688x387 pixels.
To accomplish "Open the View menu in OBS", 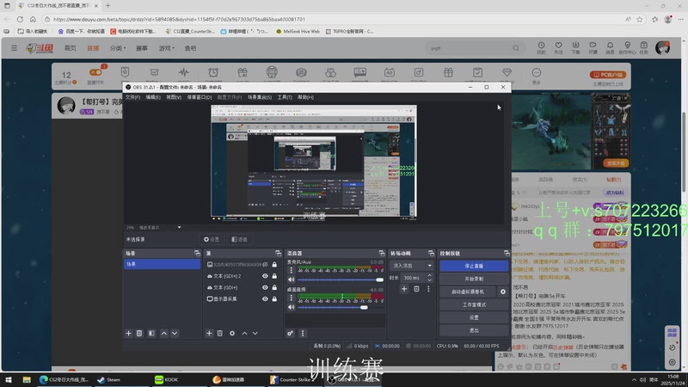I will [174, 97].
